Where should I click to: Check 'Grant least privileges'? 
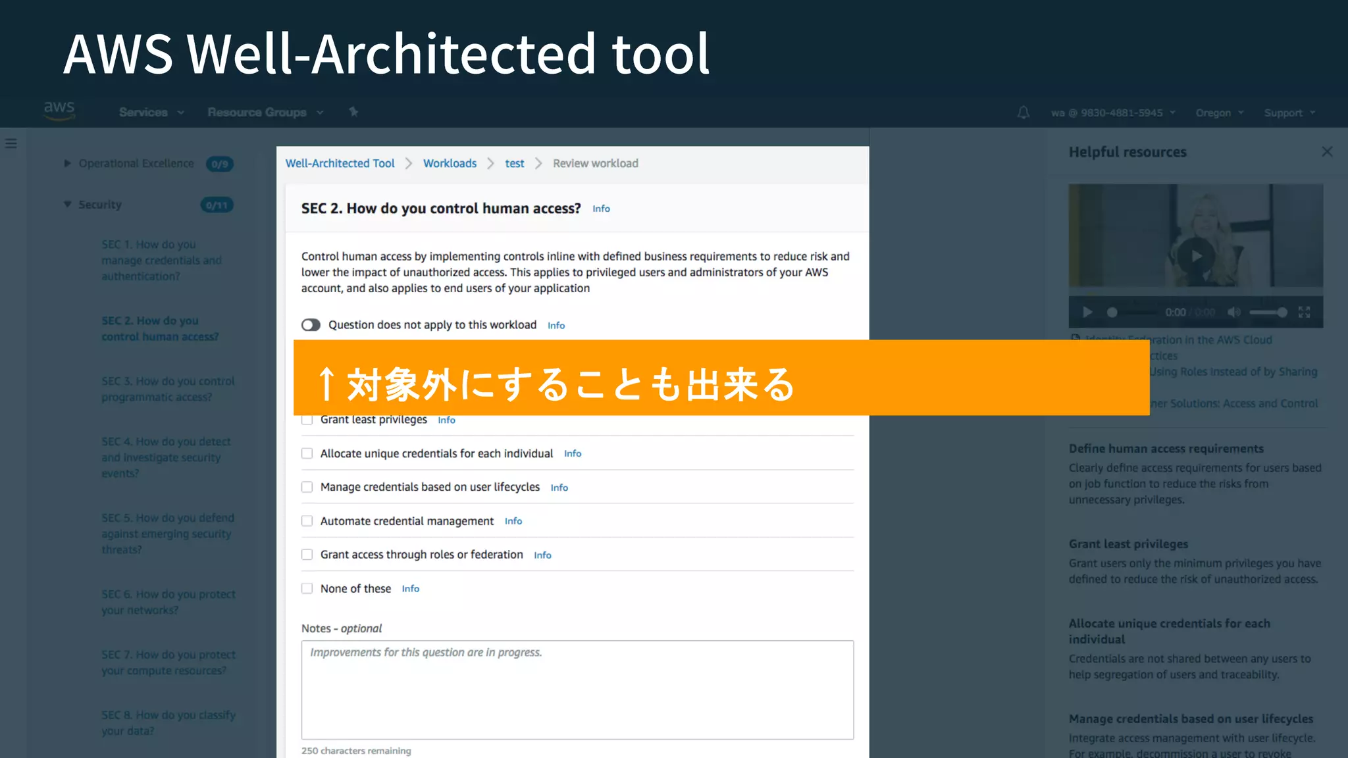coord(307,420)
